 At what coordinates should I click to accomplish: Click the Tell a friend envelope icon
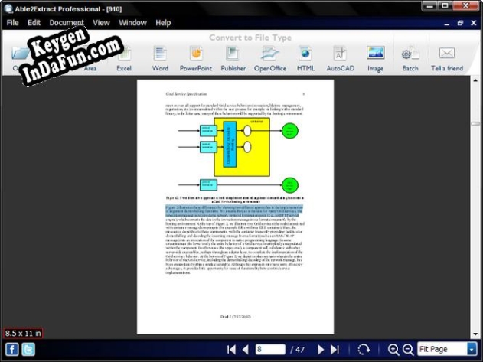click(x=447, y=53)
